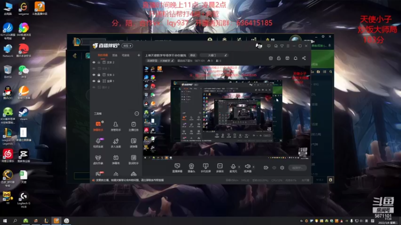Screen dimensions: 401x225
Task: Click the stream title text
Action: 165,55
